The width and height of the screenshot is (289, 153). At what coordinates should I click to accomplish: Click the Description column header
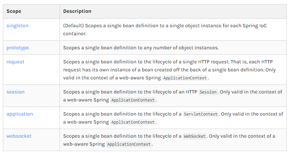77,11
